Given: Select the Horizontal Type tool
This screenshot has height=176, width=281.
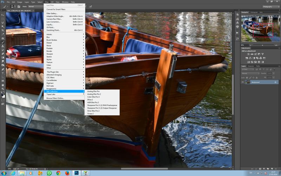Looking at the screenshot, I should point(3,73).
